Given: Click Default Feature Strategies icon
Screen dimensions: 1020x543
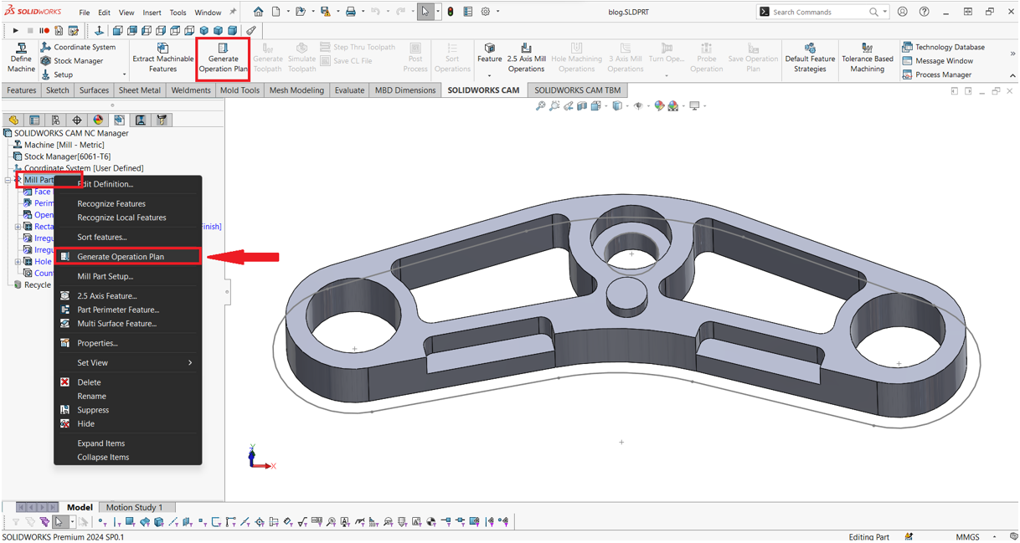Looking at the screenshot, I should tap(810, 59).
